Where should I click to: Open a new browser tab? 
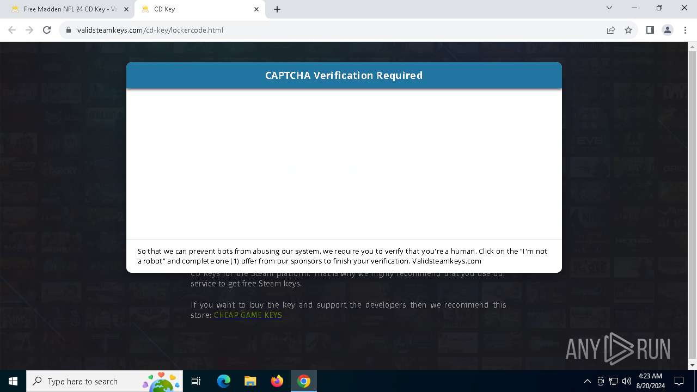click(x=277, y=9)
